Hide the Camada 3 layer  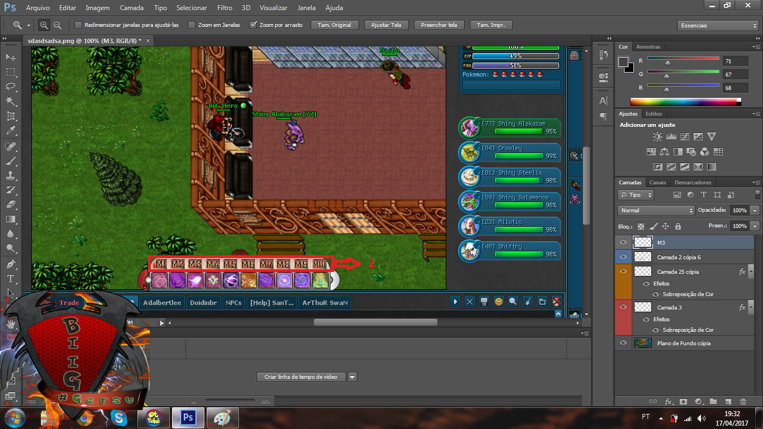[x=623, y=307]
